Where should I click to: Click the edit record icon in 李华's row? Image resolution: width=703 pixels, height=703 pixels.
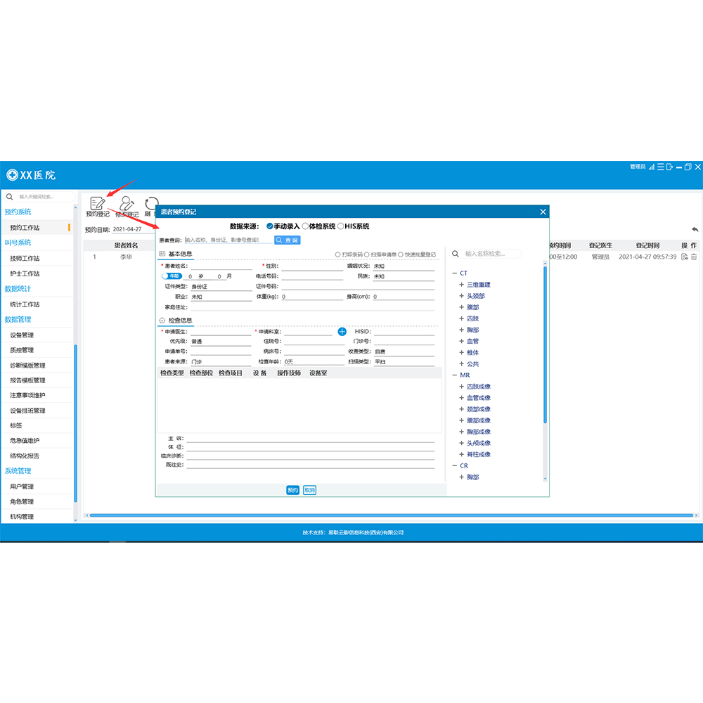point(684,257)
